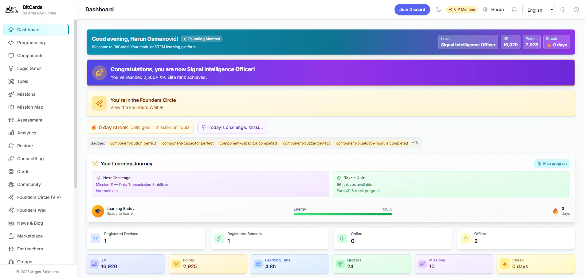Screen dimensions: 585x278
Task: Click the Quizzes graduation cap icon
Action: (340, 264)
